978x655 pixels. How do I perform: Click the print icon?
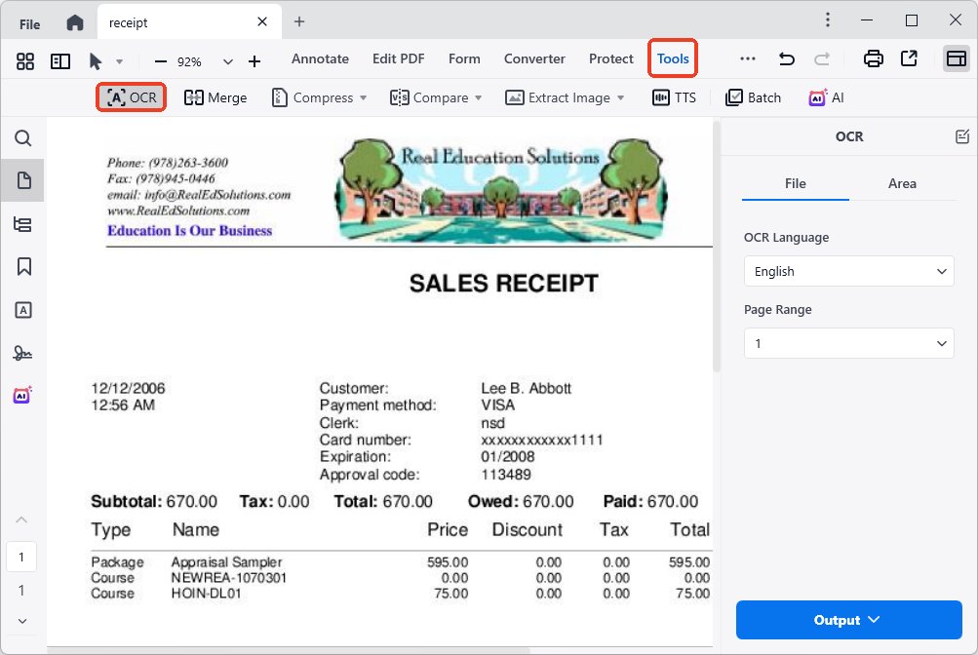pos(874,59)
